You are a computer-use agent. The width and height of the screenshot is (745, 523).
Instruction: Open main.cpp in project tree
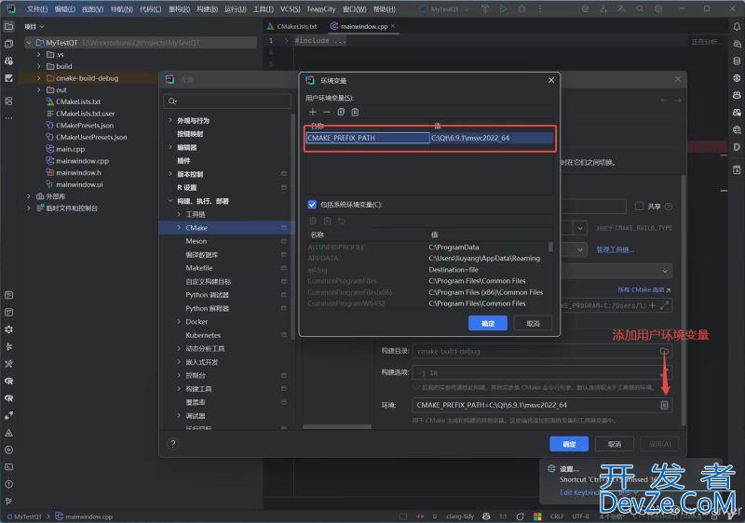[x=71, y=149]
